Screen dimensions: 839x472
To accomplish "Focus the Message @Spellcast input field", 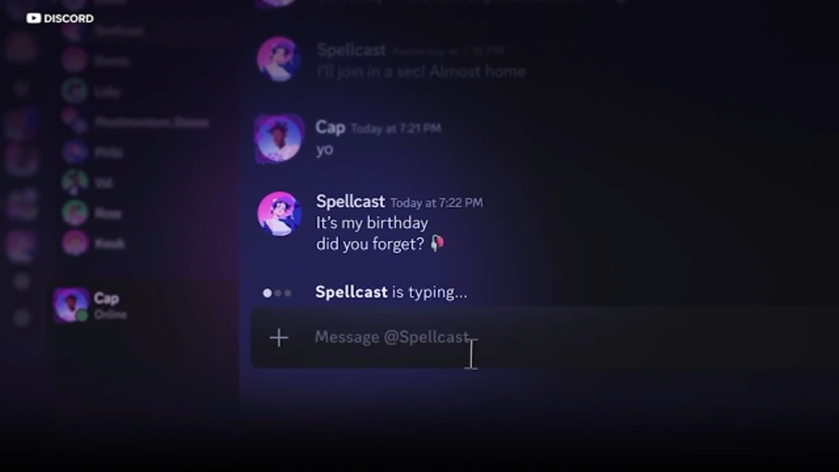I will pyautogui.click(x=503, y=338).
